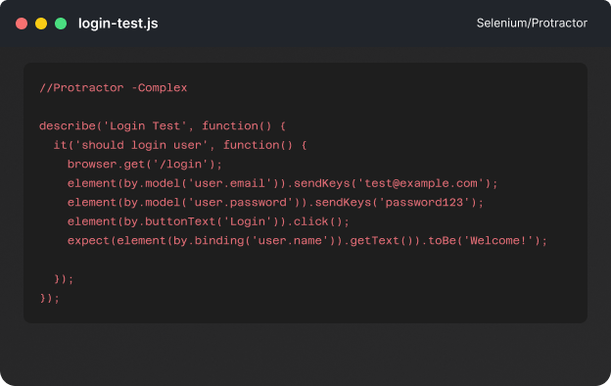Click the toBe('Welcome!') assertion
Image resolution: width=611 pixels, height=386 pixels.
[481, 241]
